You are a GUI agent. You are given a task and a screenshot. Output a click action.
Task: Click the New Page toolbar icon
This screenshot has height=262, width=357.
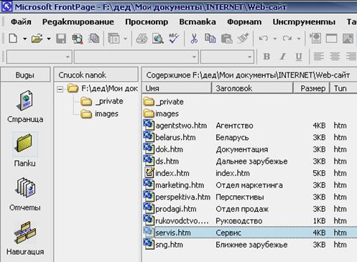point(13,38)
